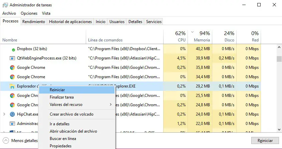The width and height of the screenshot is (282, 149).
Task: Click the HipChat.exe chat bubble icon
Action: click(12, 114)
